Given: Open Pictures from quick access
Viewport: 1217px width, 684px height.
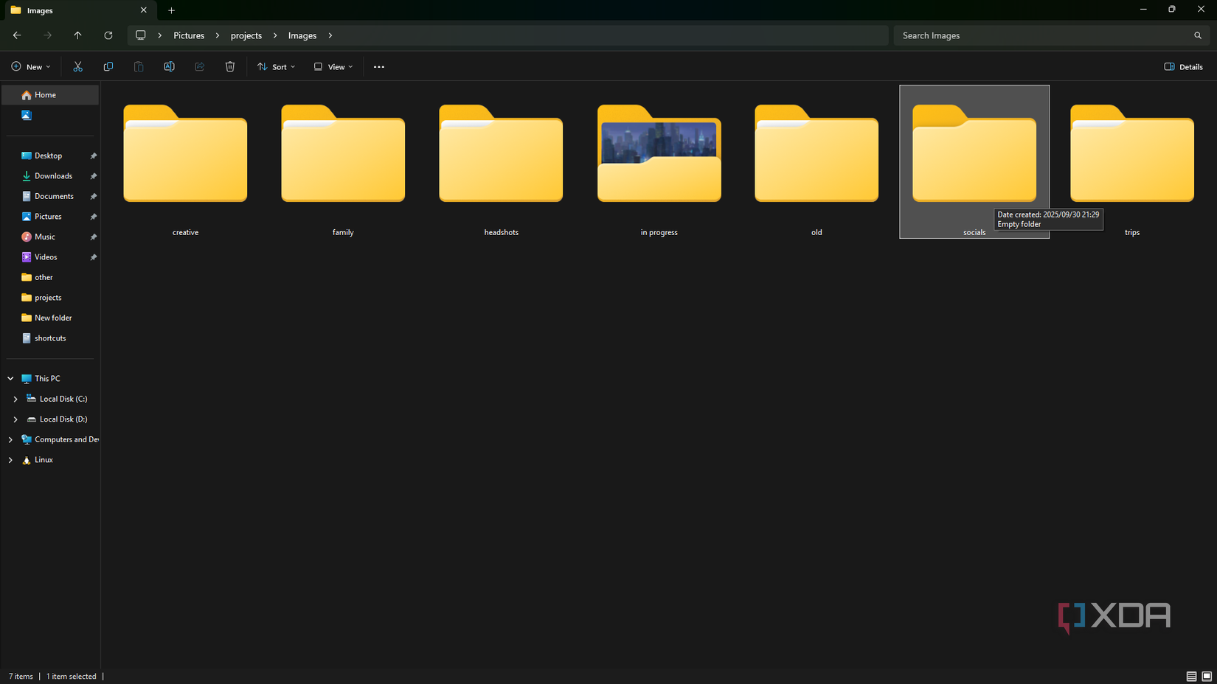Looking at the screenshot, I should pos(48,217).
